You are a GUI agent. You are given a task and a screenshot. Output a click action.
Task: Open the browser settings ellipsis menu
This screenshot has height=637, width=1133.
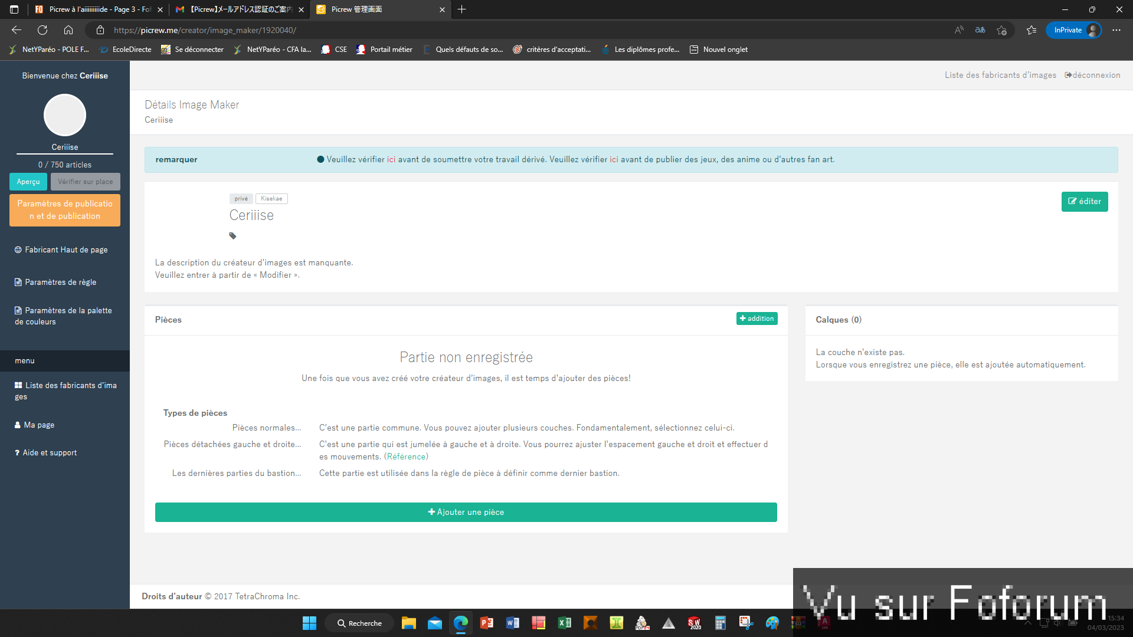(x=1116, y=30)
